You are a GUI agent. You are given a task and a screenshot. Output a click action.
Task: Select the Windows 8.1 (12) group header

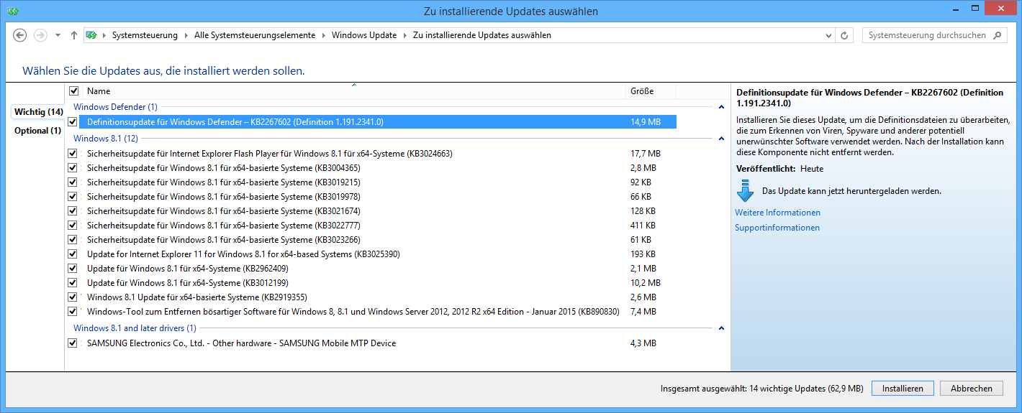(106, 139)
